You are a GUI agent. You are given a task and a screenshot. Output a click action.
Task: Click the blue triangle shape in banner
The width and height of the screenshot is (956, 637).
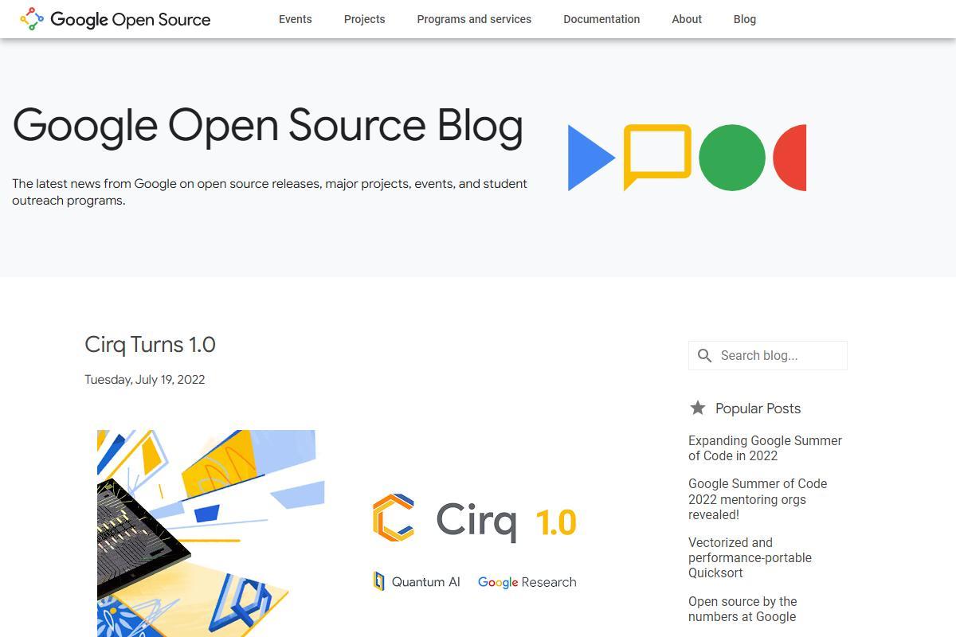(591, 158)
